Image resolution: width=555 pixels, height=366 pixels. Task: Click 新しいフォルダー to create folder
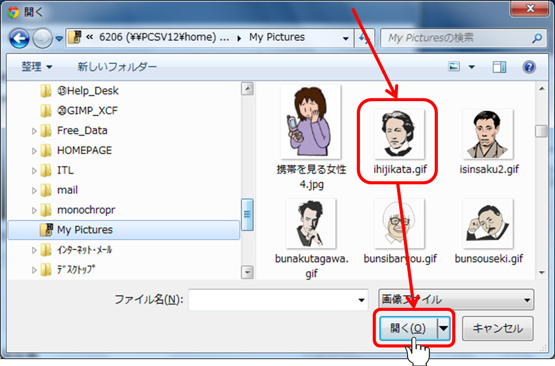(x=117, y=67)
